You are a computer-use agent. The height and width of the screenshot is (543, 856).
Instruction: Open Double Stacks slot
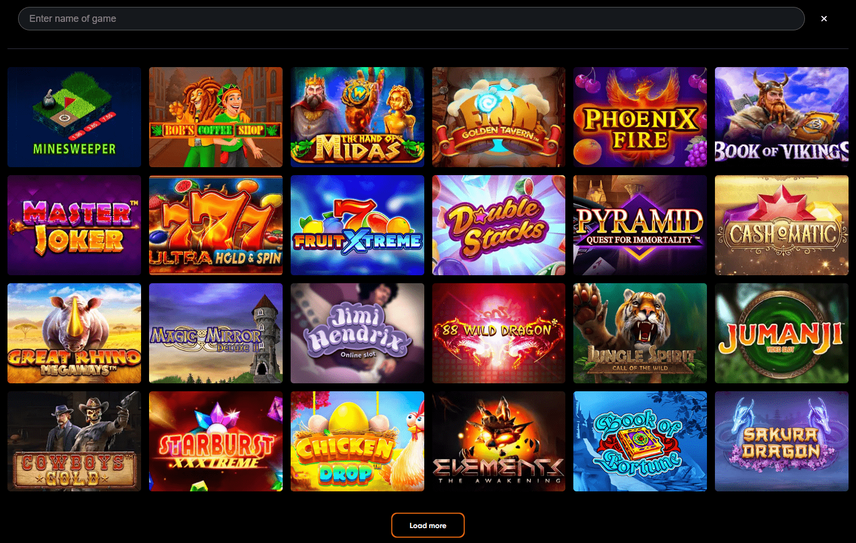pos(499,225)
